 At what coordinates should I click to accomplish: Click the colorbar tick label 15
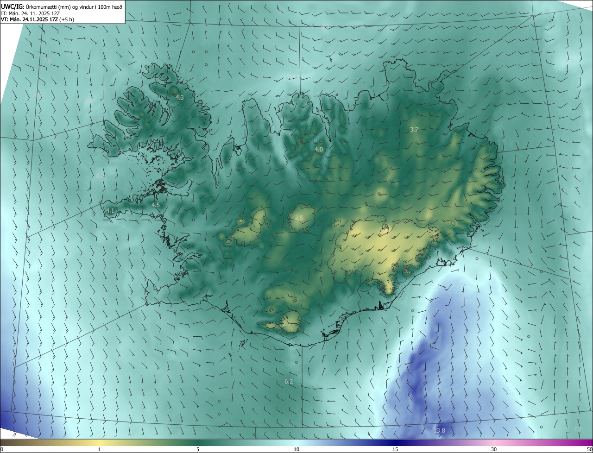395,450
